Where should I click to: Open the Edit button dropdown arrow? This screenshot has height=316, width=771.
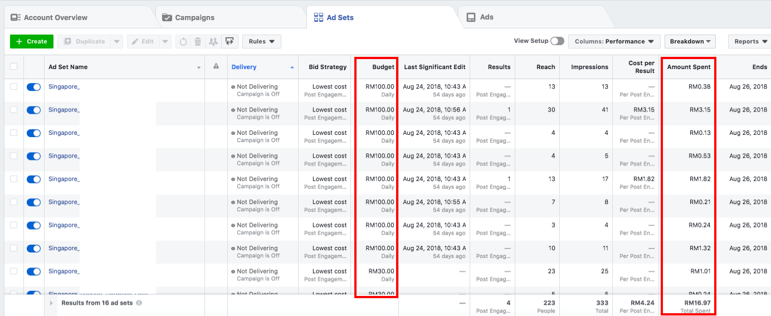tap(165, 42)
